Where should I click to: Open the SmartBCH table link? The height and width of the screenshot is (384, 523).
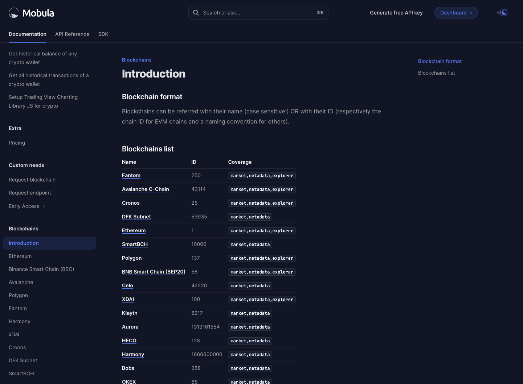pos(135,244)
